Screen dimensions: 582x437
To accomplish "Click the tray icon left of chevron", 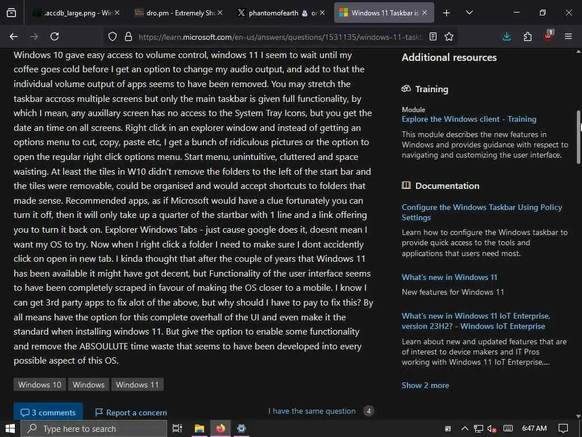I will point(448,428).
